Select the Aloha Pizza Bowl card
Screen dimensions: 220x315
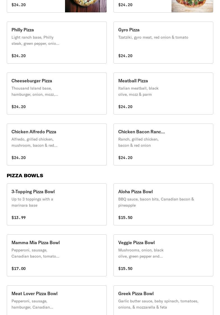(163, 204)
